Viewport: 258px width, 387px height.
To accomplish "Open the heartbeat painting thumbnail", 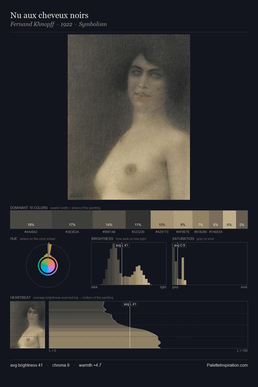I will (x=28, y=325).
